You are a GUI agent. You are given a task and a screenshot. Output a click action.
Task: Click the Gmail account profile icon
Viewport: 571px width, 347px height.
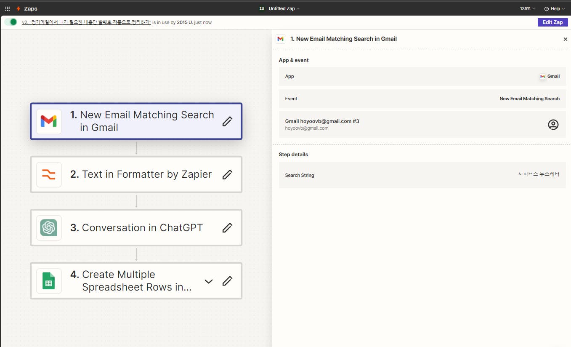[553, 124]
